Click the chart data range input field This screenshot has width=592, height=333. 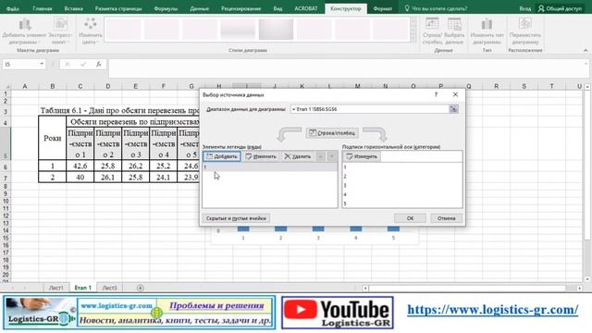pyautogui.click(x=369, y=109)
